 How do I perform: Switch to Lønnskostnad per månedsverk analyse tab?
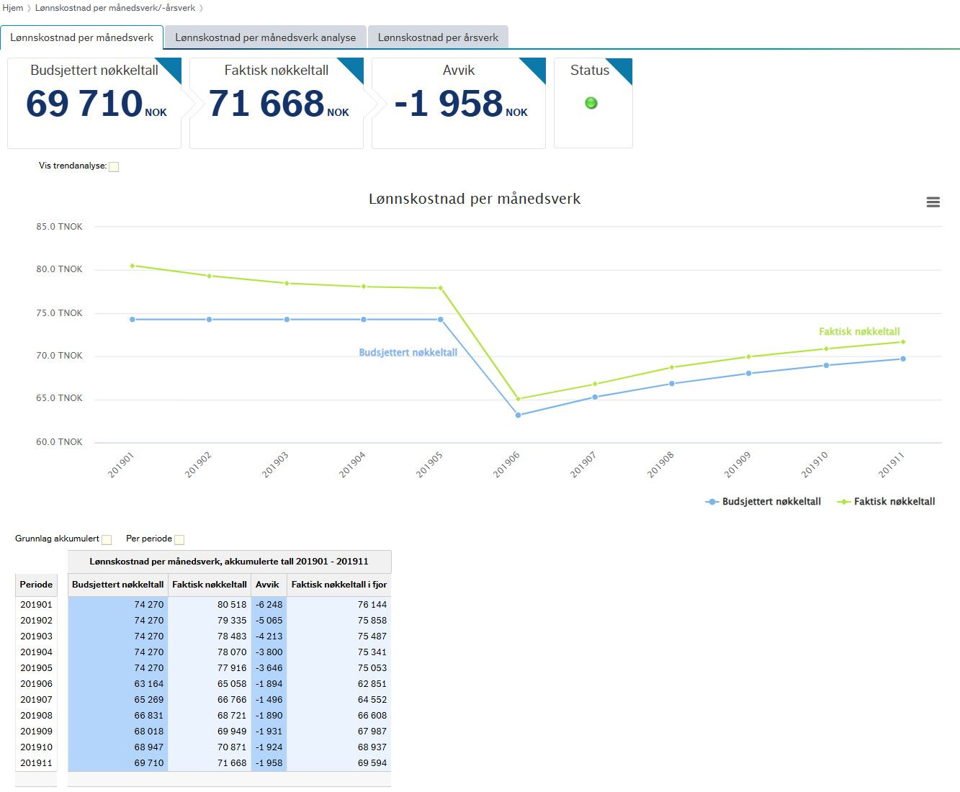pyautogui.click(x=266, y=37)
